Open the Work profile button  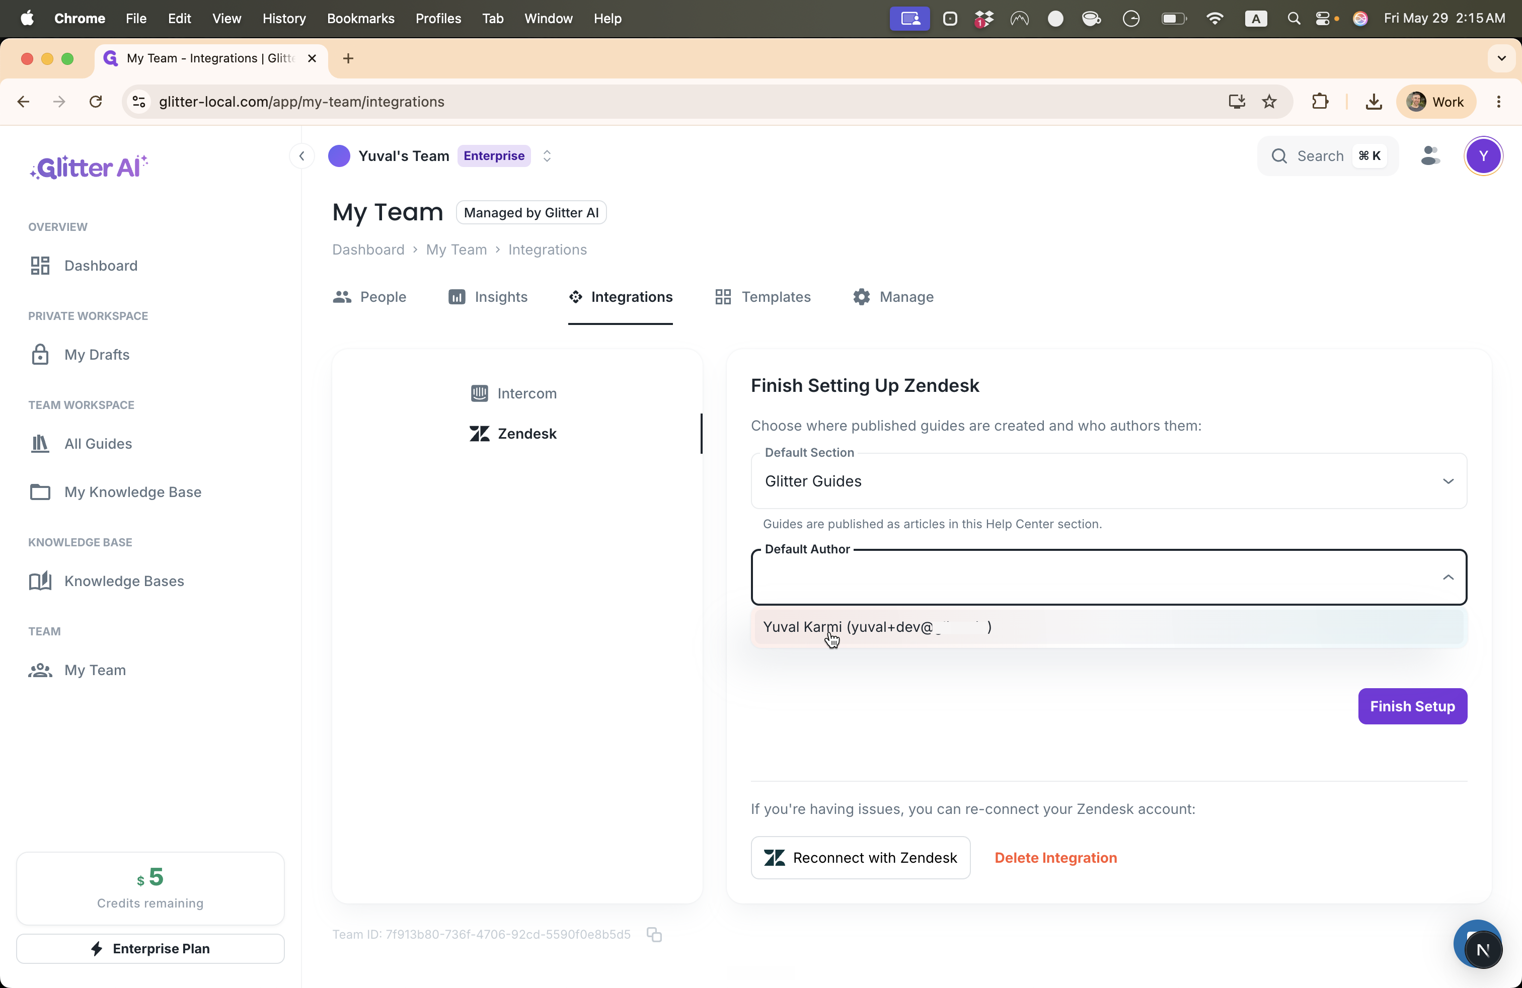click(1435, 102)
